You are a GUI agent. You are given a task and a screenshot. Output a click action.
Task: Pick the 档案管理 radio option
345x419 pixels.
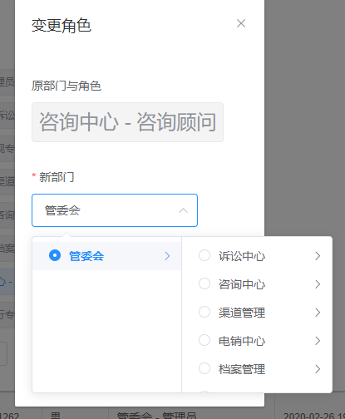(x=205, y=368)
